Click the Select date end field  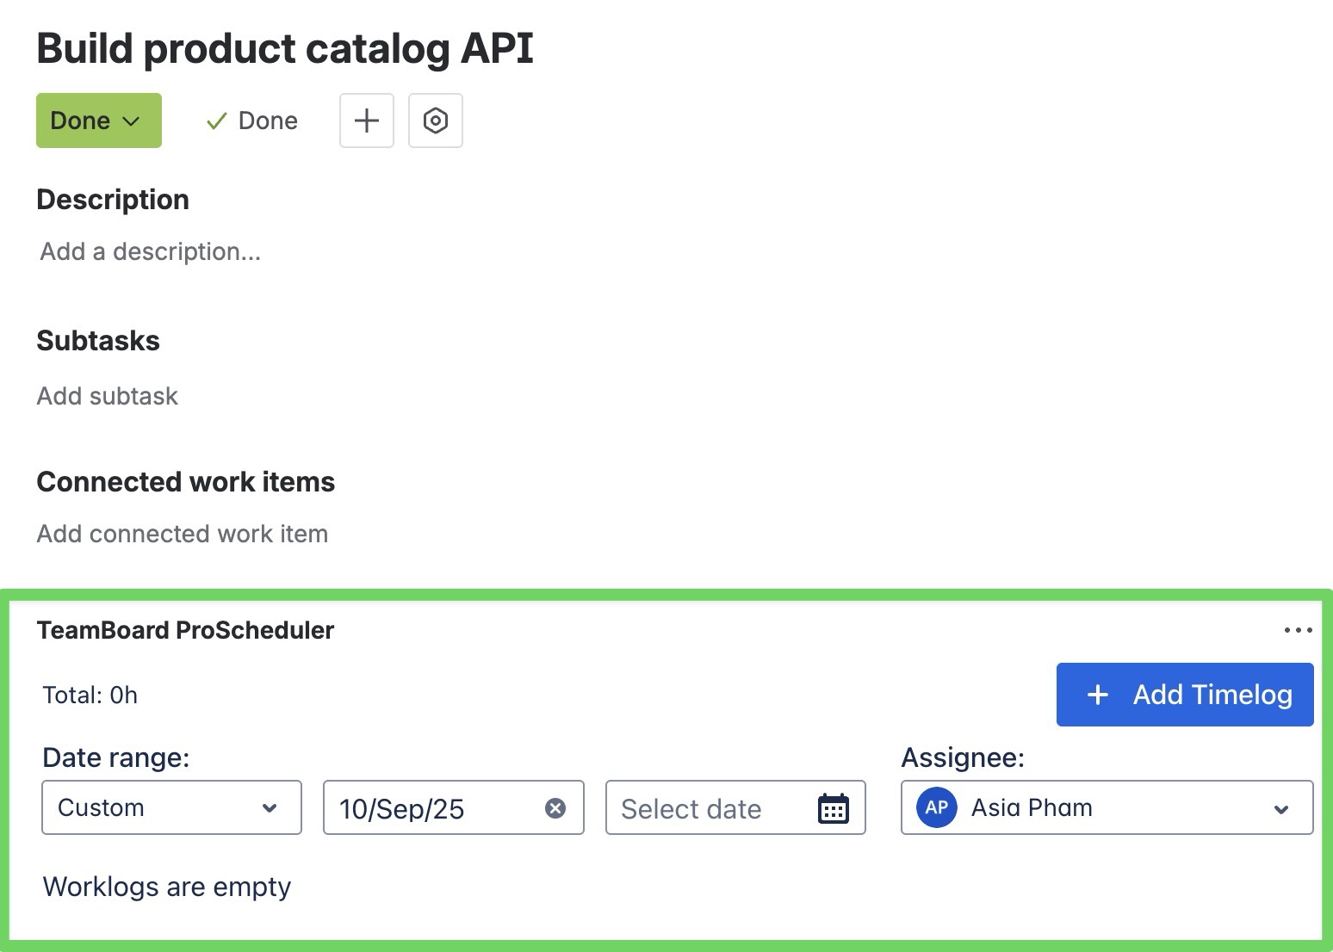coord(706,808)
